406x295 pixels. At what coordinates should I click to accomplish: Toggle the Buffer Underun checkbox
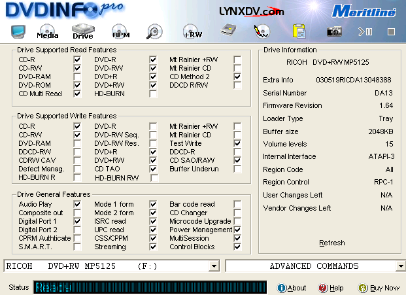[237, 169]
